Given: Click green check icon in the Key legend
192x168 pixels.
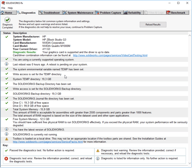Looking at the screenshot, I should 6,150.
